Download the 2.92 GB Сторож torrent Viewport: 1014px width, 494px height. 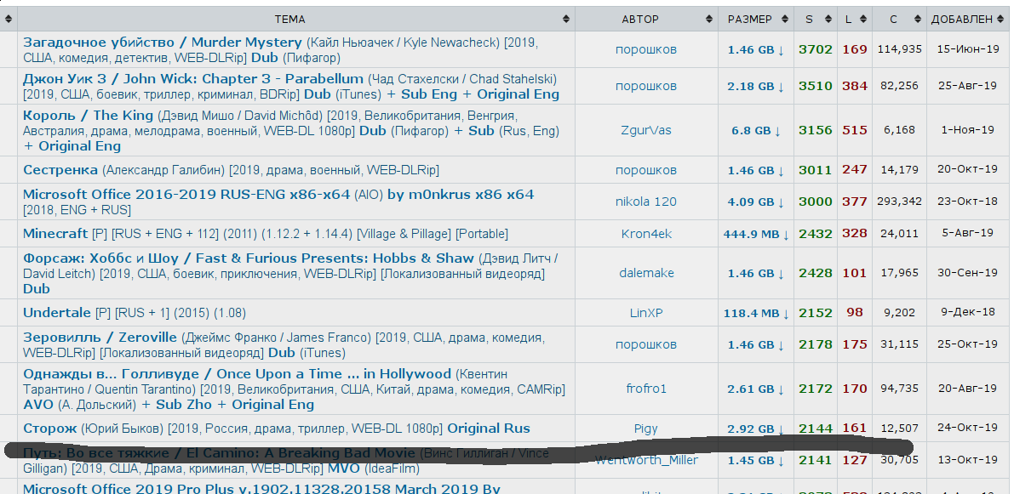(754, 429)
